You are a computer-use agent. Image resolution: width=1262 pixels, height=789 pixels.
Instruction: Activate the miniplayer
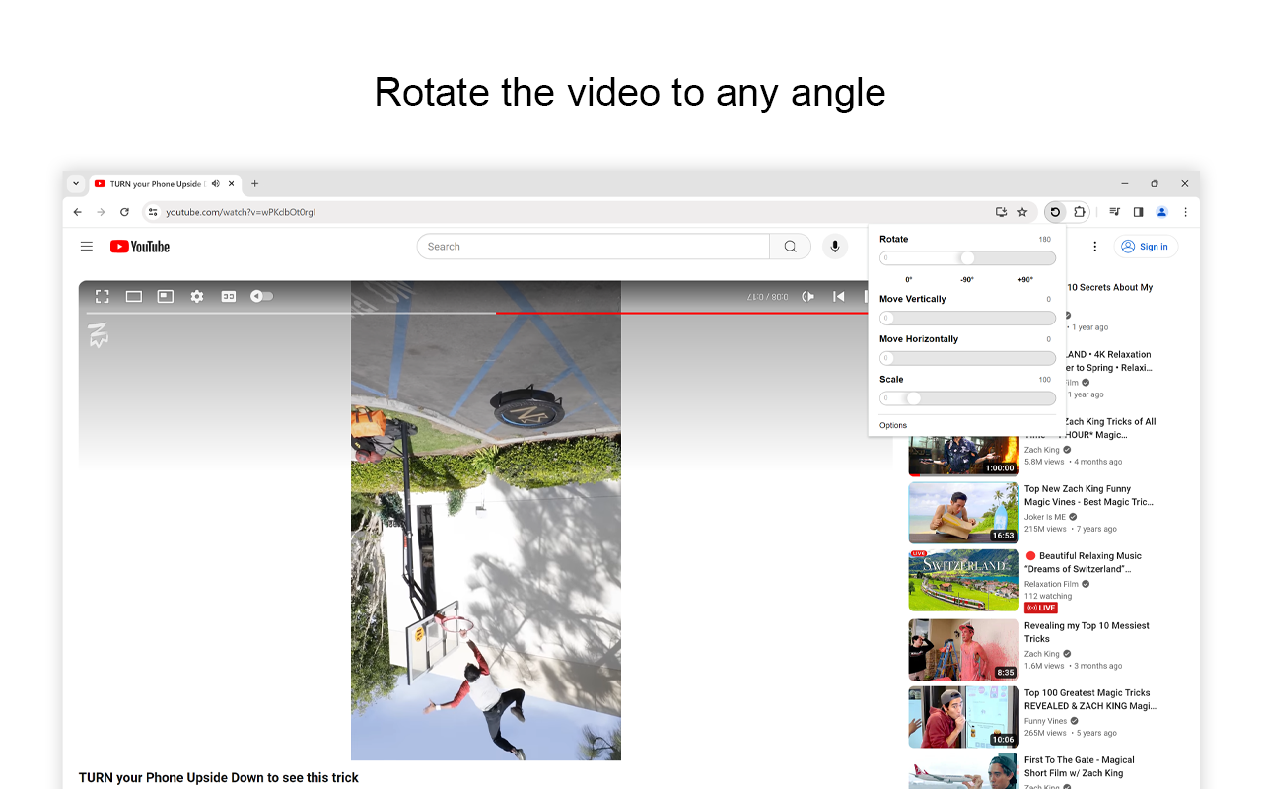(165, 295)
